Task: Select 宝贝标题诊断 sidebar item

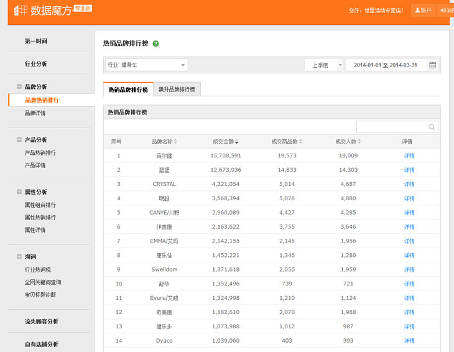Action: 40,295
